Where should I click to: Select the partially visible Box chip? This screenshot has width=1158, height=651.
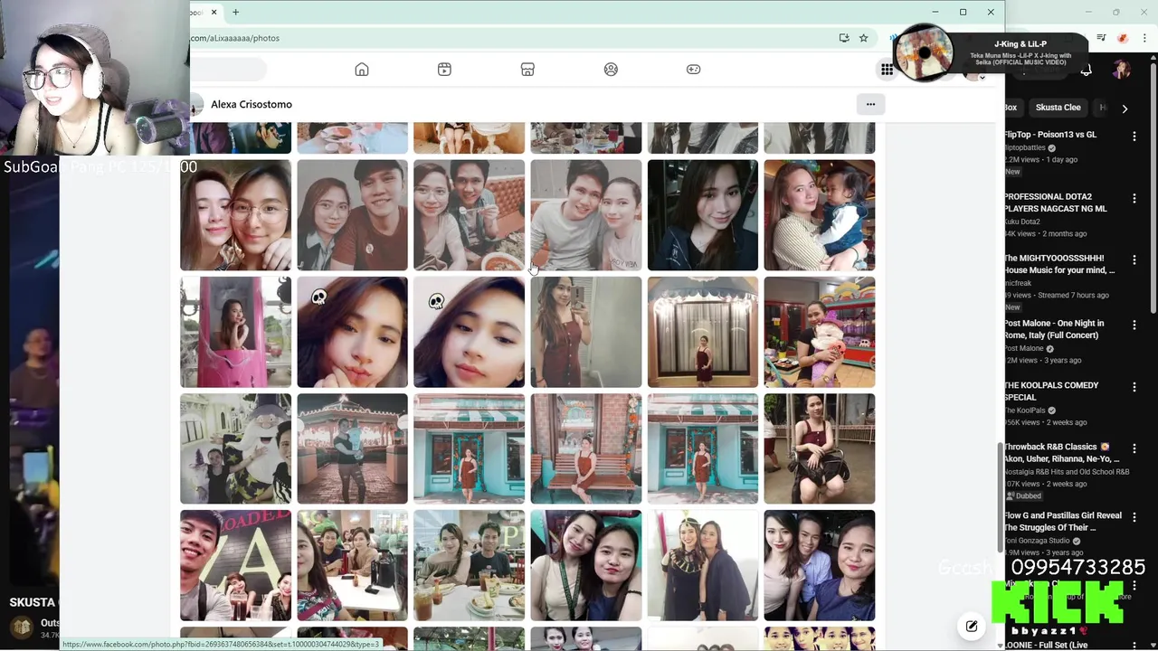(x=1011, y=108)
